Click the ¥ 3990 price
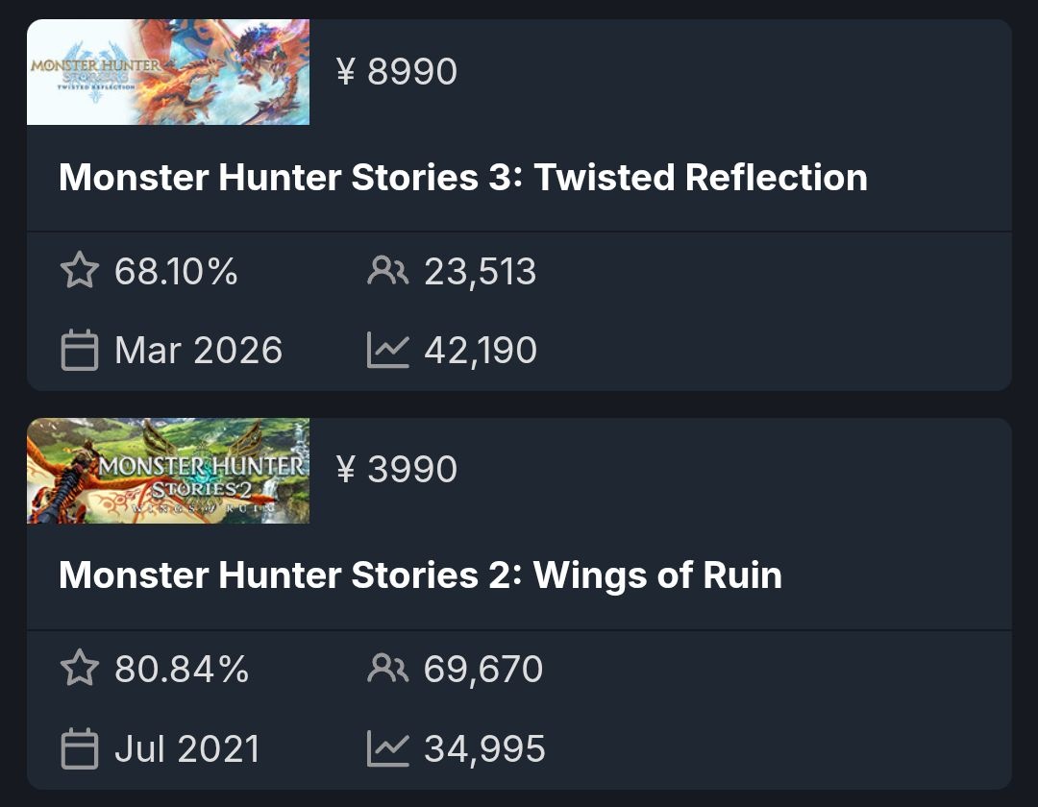The height and width of the screenshot is (807, 1038). point(397,470)
